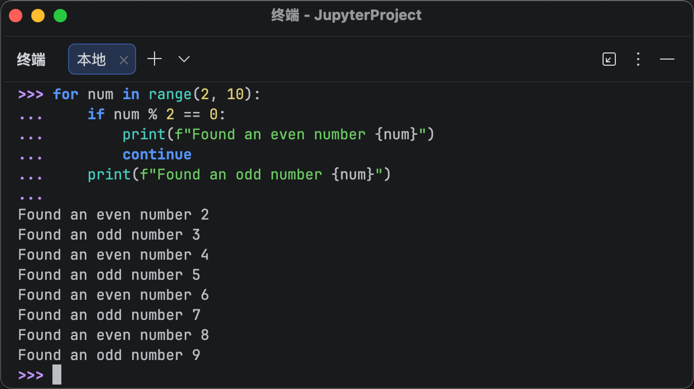This screenshot has width=694, height=389.
Task: Click the 终端 panel title label
Action: point(31,60)
